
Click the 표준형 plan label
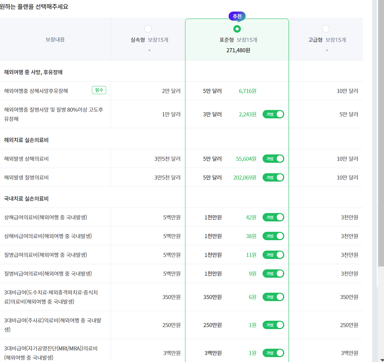click(x=226, y=40)
